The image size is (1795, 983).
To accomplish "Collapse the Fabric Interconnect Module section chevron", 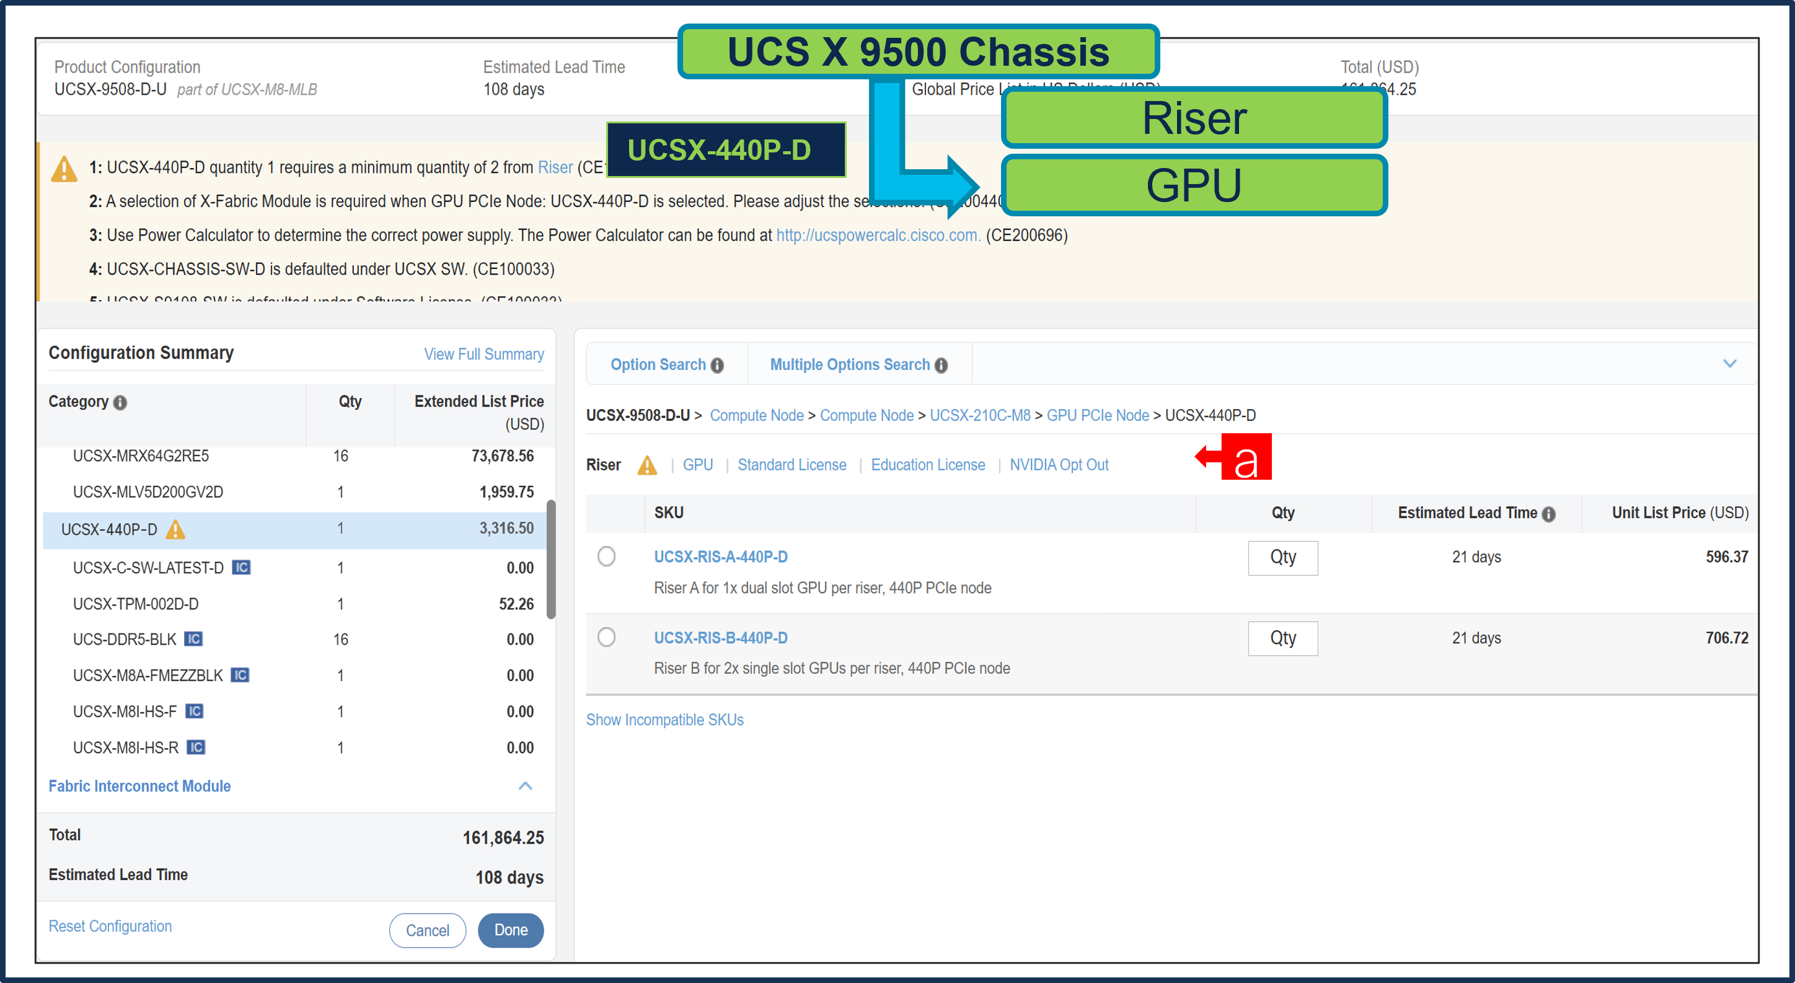I will coord(526,786).
